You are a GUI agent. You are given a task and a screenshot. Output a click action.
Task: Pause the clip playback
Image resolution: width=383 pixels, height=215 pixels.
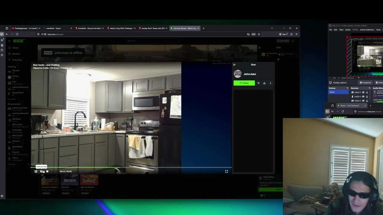(x=36, y=171)
